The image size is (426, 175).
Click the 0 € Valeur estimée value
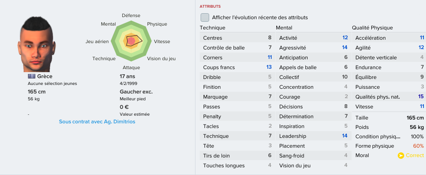[124, 107]
